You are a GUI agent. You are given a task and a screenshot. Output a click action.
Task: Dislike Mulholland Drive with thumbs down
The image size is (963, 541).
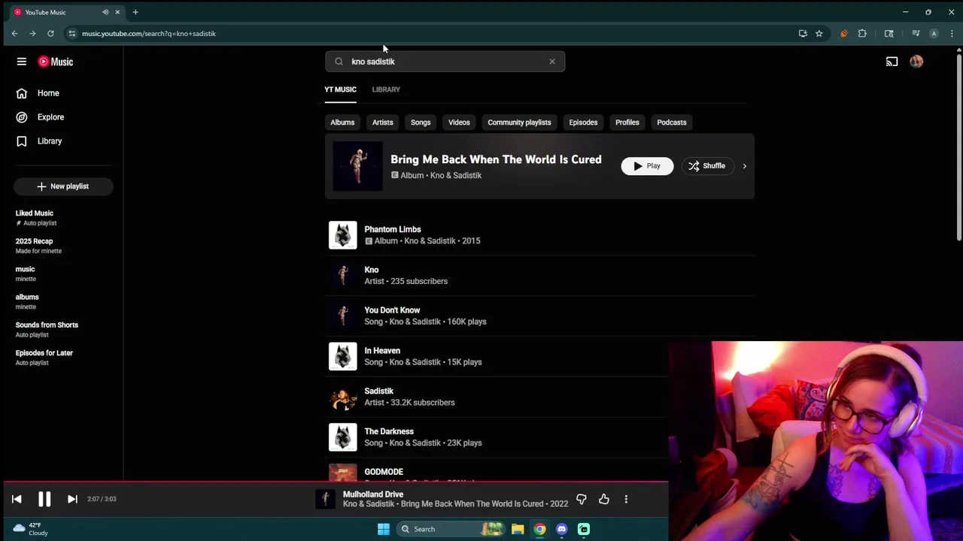click(x=582, y=499)
